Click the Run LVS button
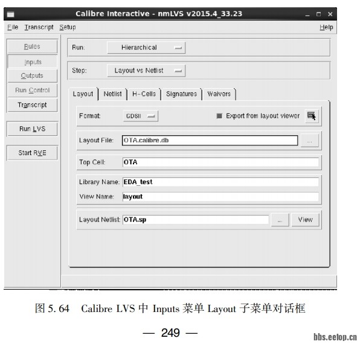Screen dimensions: 360x344 (32, 129)
